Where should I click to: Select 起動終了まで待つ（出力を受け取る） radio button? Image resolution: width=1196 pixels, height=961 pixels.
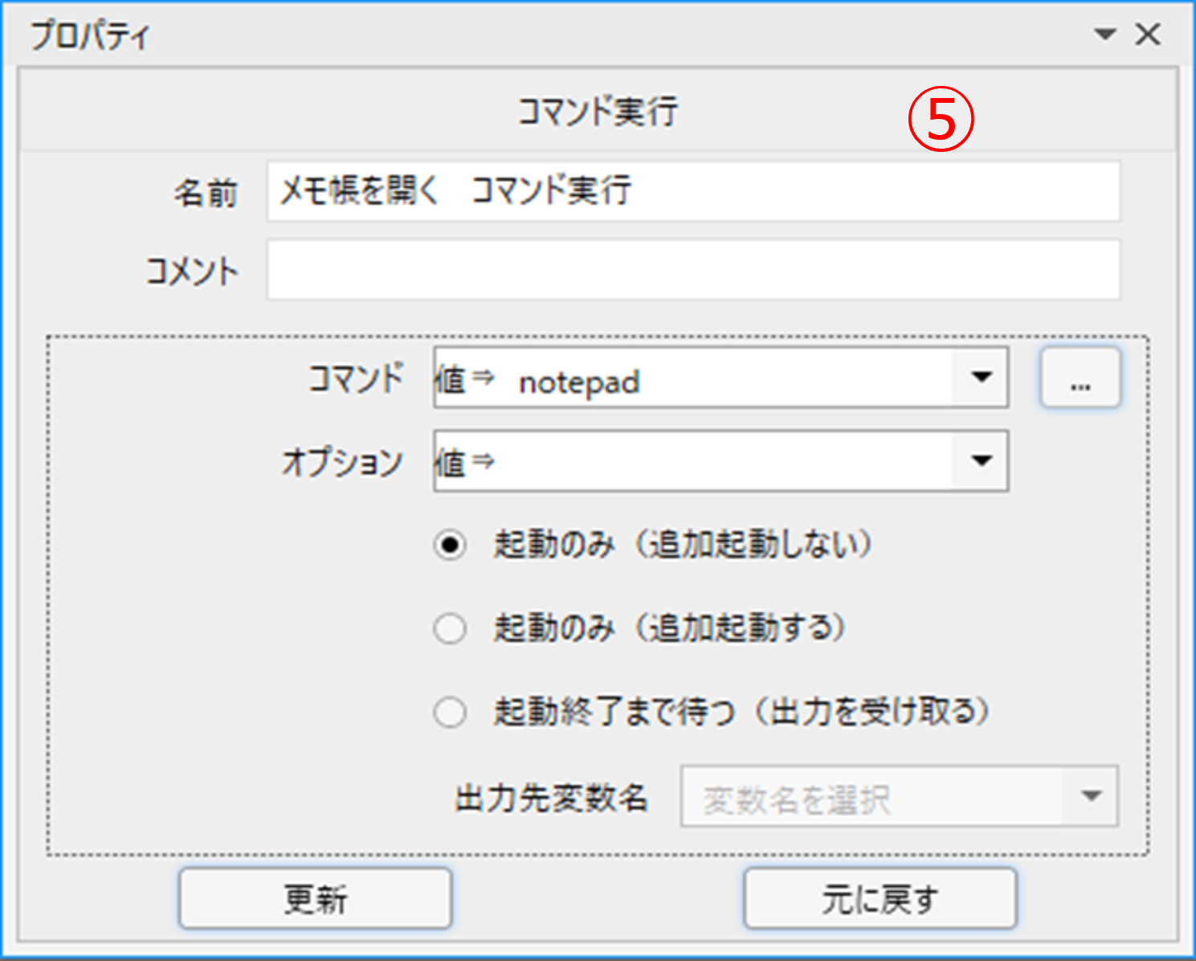tap(450, 712)
